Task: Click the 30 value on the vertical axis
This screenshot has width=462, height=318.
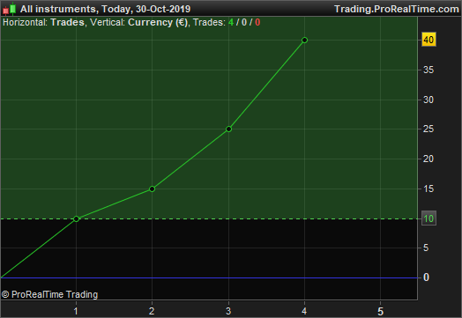Action: pyautogui.click(x=428, y=100)
